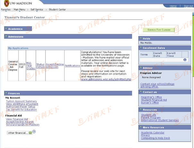The image size is (194, 148).
Task: Click Sign out link
Action: [x=188, y=6]
